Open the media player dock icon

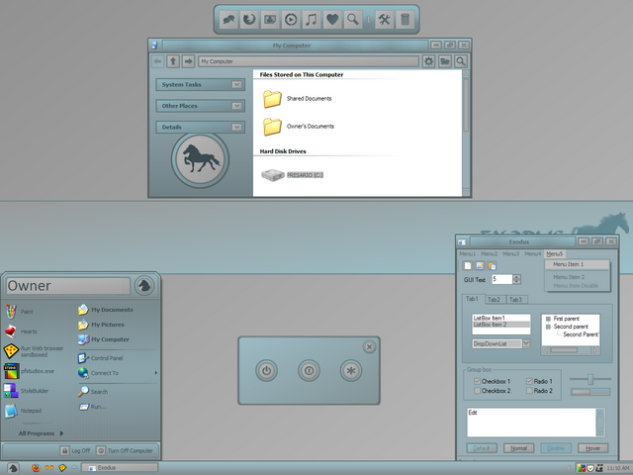[291, 20]
